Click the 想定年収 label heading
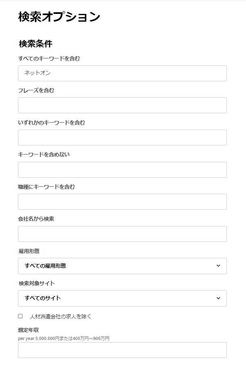The height and width of the screenshot is (367, 246). tap(28, 330)
